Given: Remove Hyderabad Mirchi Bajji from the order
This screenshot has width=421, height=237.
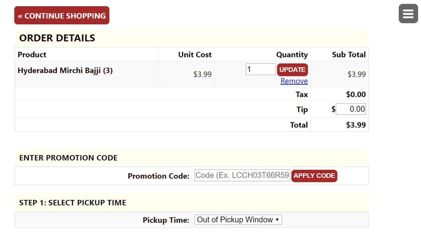Looking at the screenshot, I should click(x=294, y=81).
